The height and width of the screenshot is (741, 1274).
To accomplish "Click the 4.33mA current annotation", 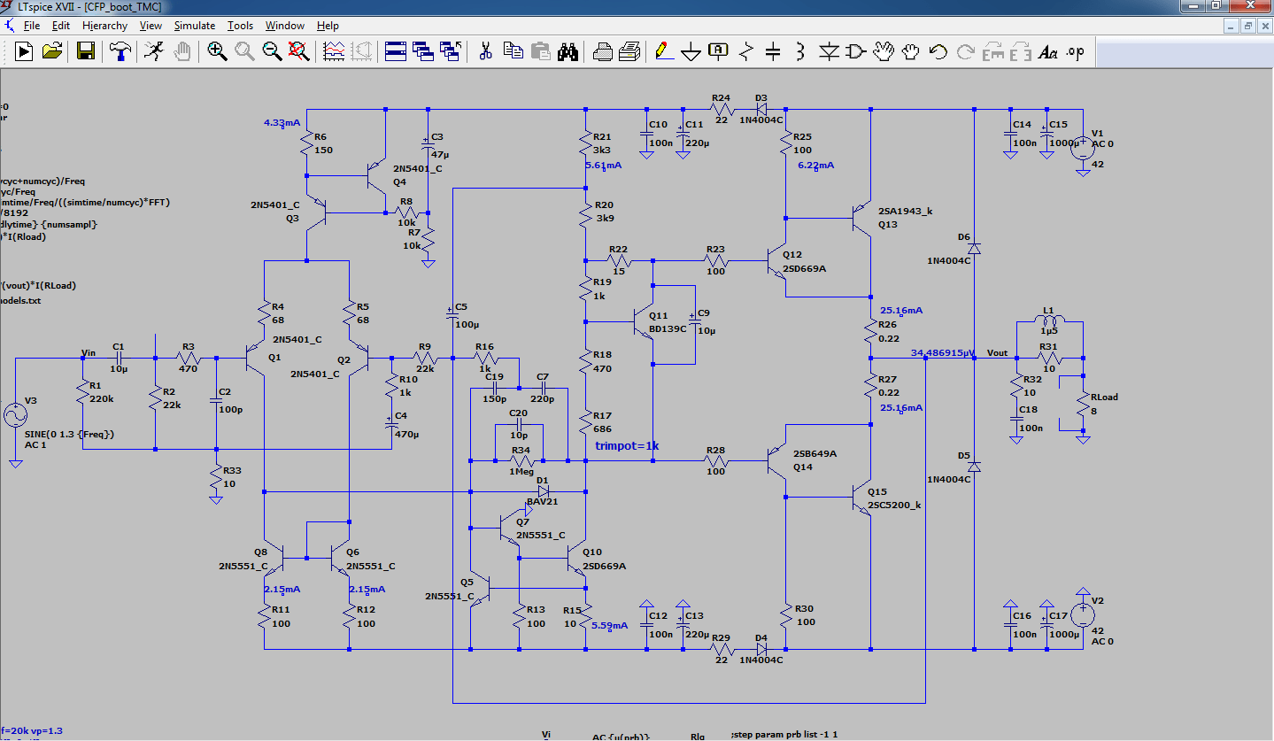I will coord(282,121).
